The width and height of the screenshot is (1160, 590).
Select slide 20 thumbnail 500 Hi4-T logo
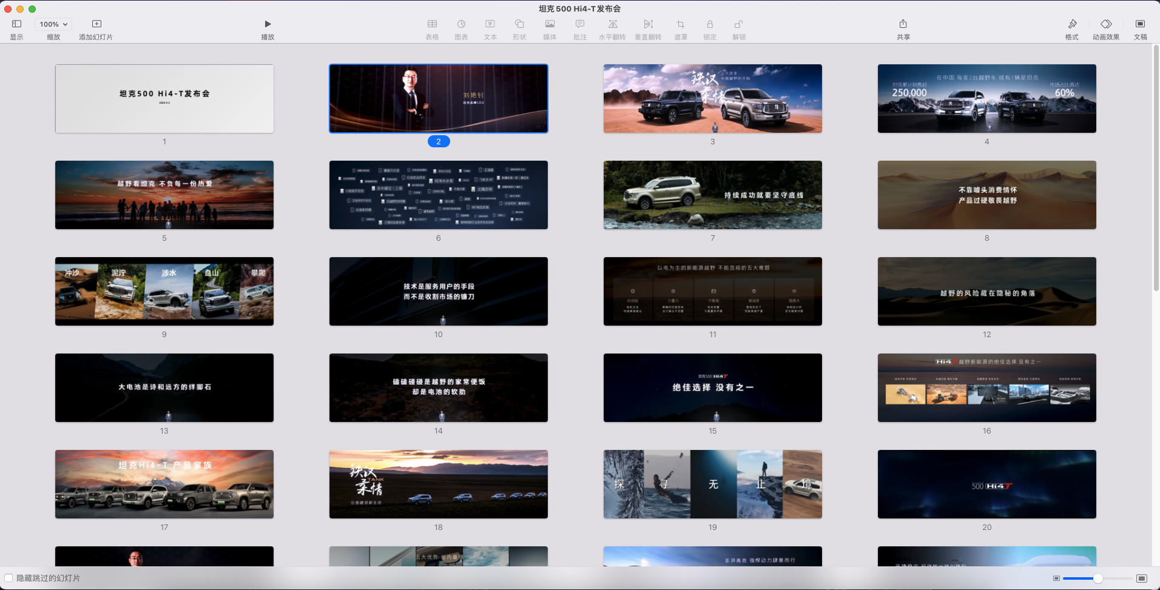tap(987, 484)
